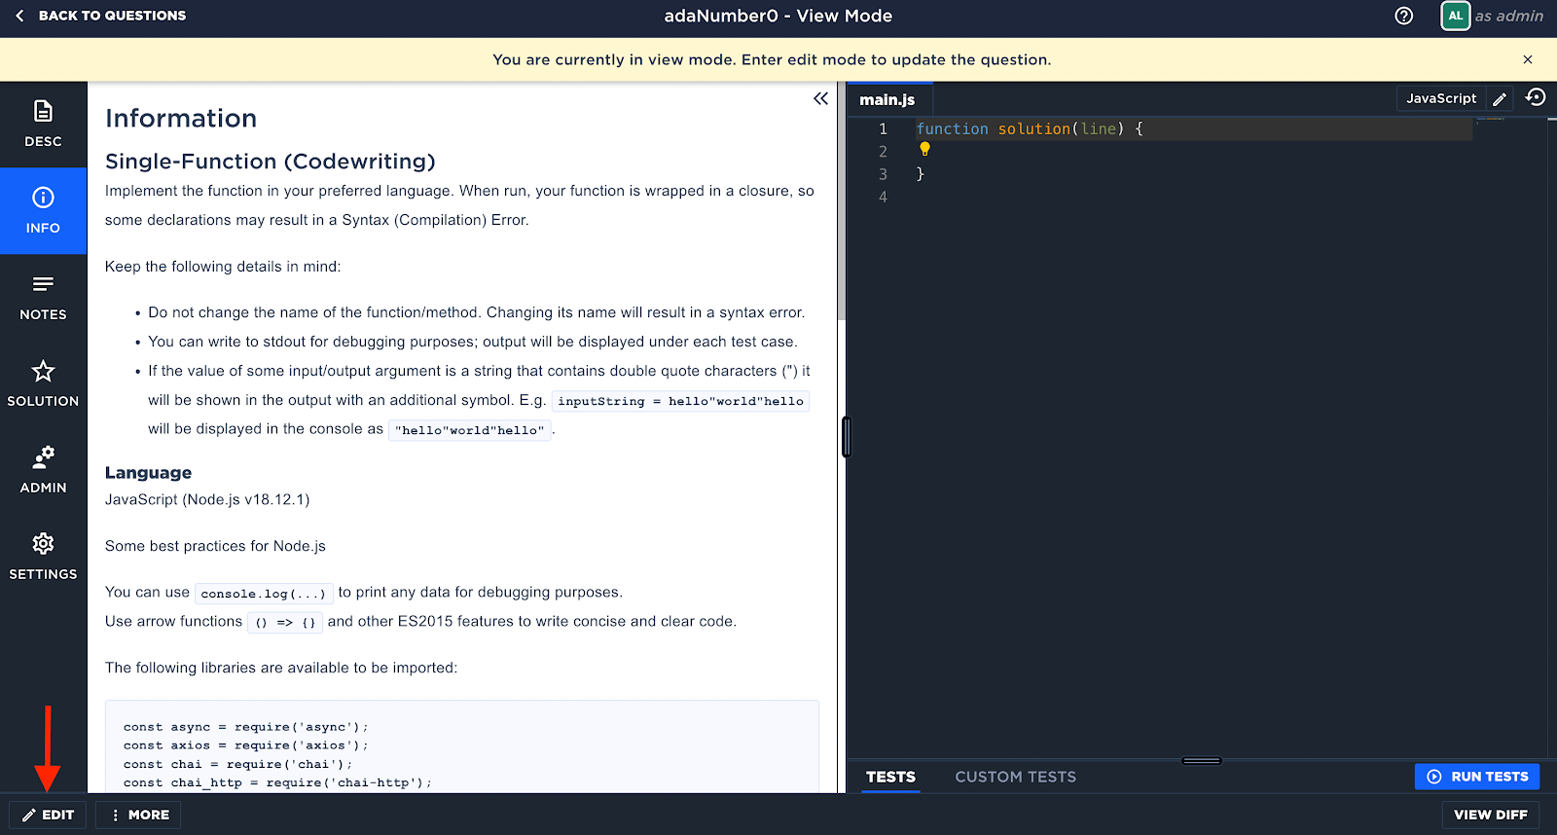Click the reset code history icon
The height and width of the screenshot is (835, 1557).
coord(1536,97)
